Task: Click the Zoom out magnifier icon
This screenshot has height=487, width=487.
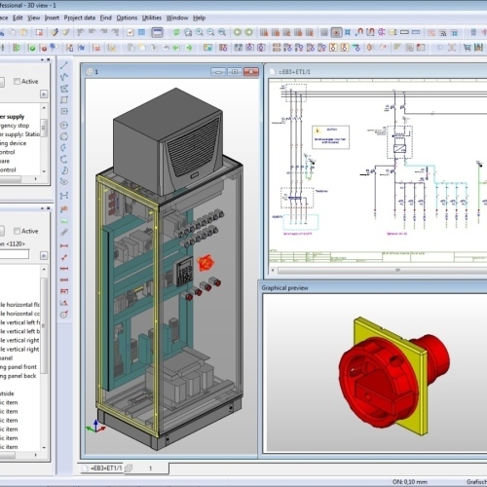Action: pyautogui.click(x=210, y=32)
